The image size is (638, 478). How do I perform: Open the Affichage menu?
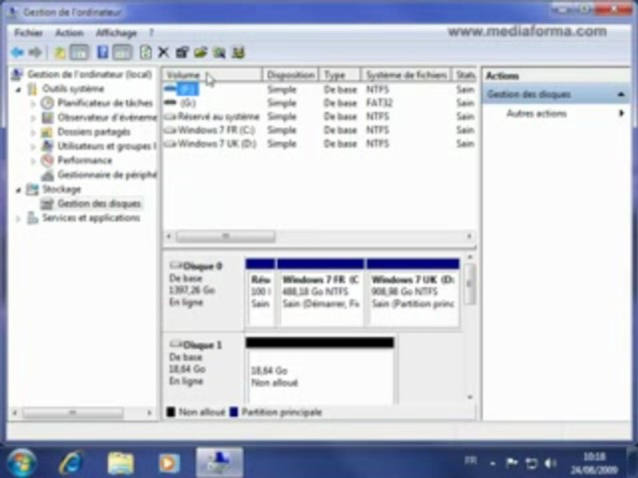coord(116,33)
